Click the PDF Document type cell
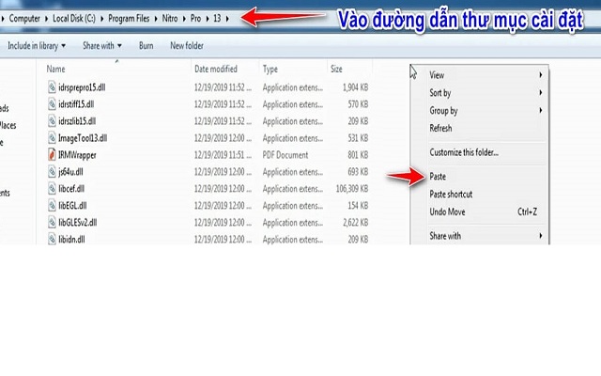 [285, 155]
